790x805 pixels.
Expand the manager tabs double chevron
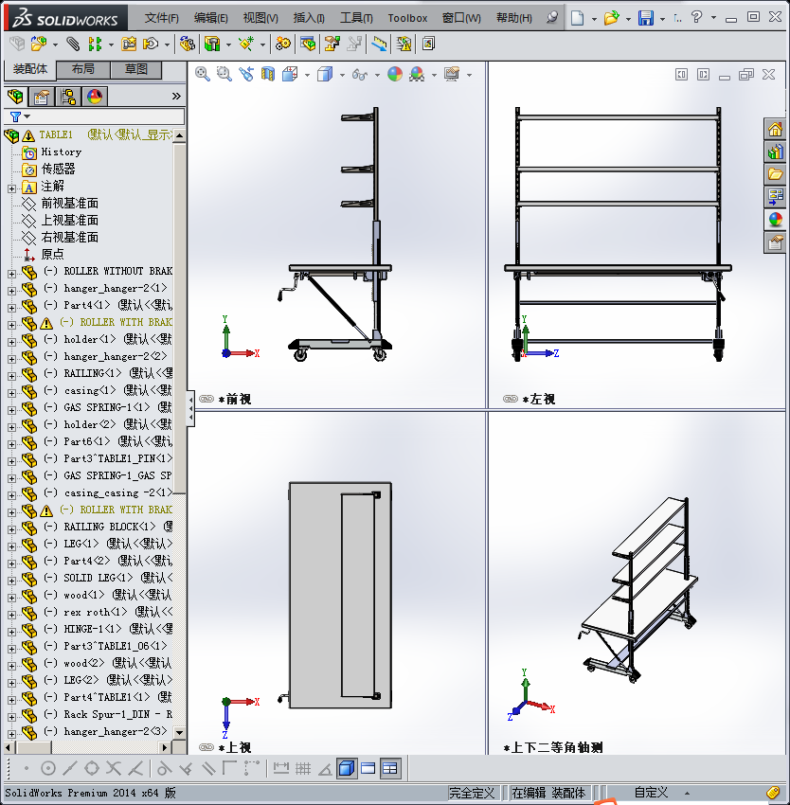176,96
